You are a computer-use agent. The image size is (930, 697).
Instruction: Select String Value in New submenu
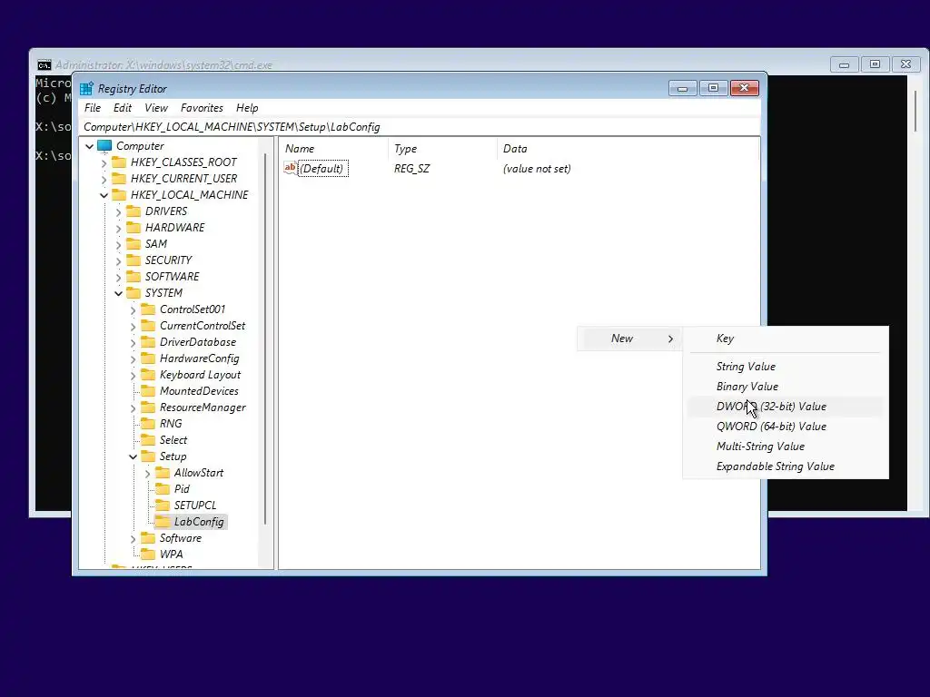[786, 367]
